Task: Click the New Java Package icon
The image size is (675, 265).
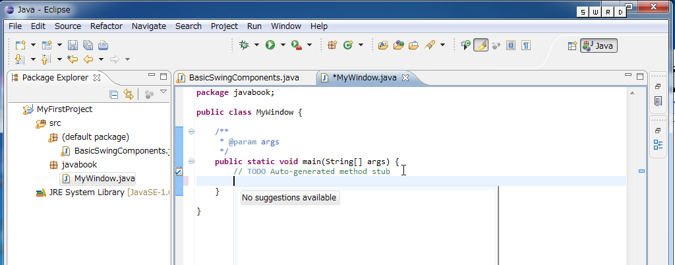Action: [x=332, y=45]
